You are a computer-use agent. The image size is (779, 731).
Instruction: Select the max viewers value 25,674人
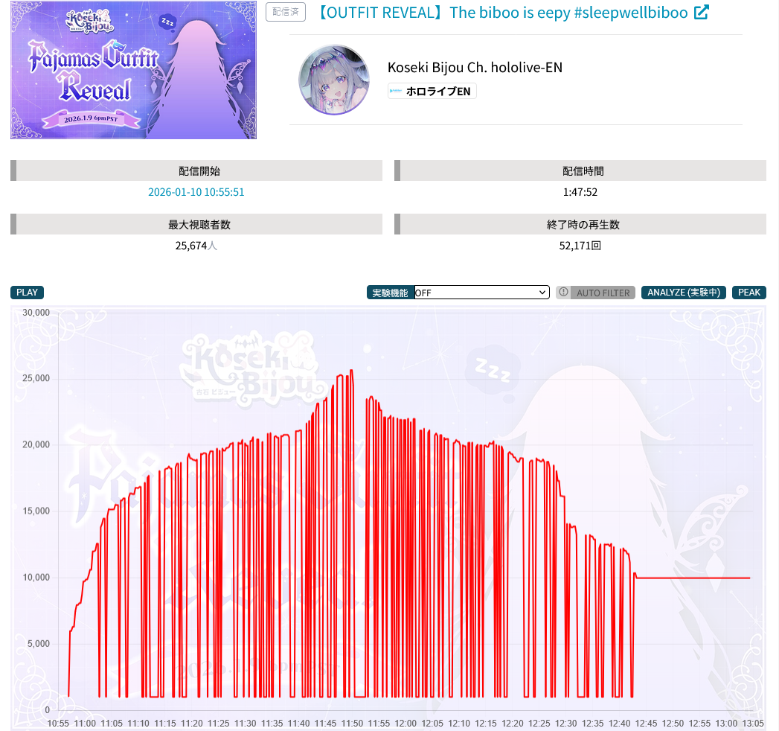pyautogui.click(x=196, y=246)
